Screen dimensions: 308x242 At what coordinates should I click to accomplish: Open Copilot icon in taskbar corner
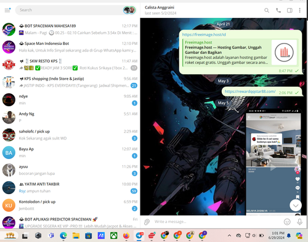click(x=299, y=236)
